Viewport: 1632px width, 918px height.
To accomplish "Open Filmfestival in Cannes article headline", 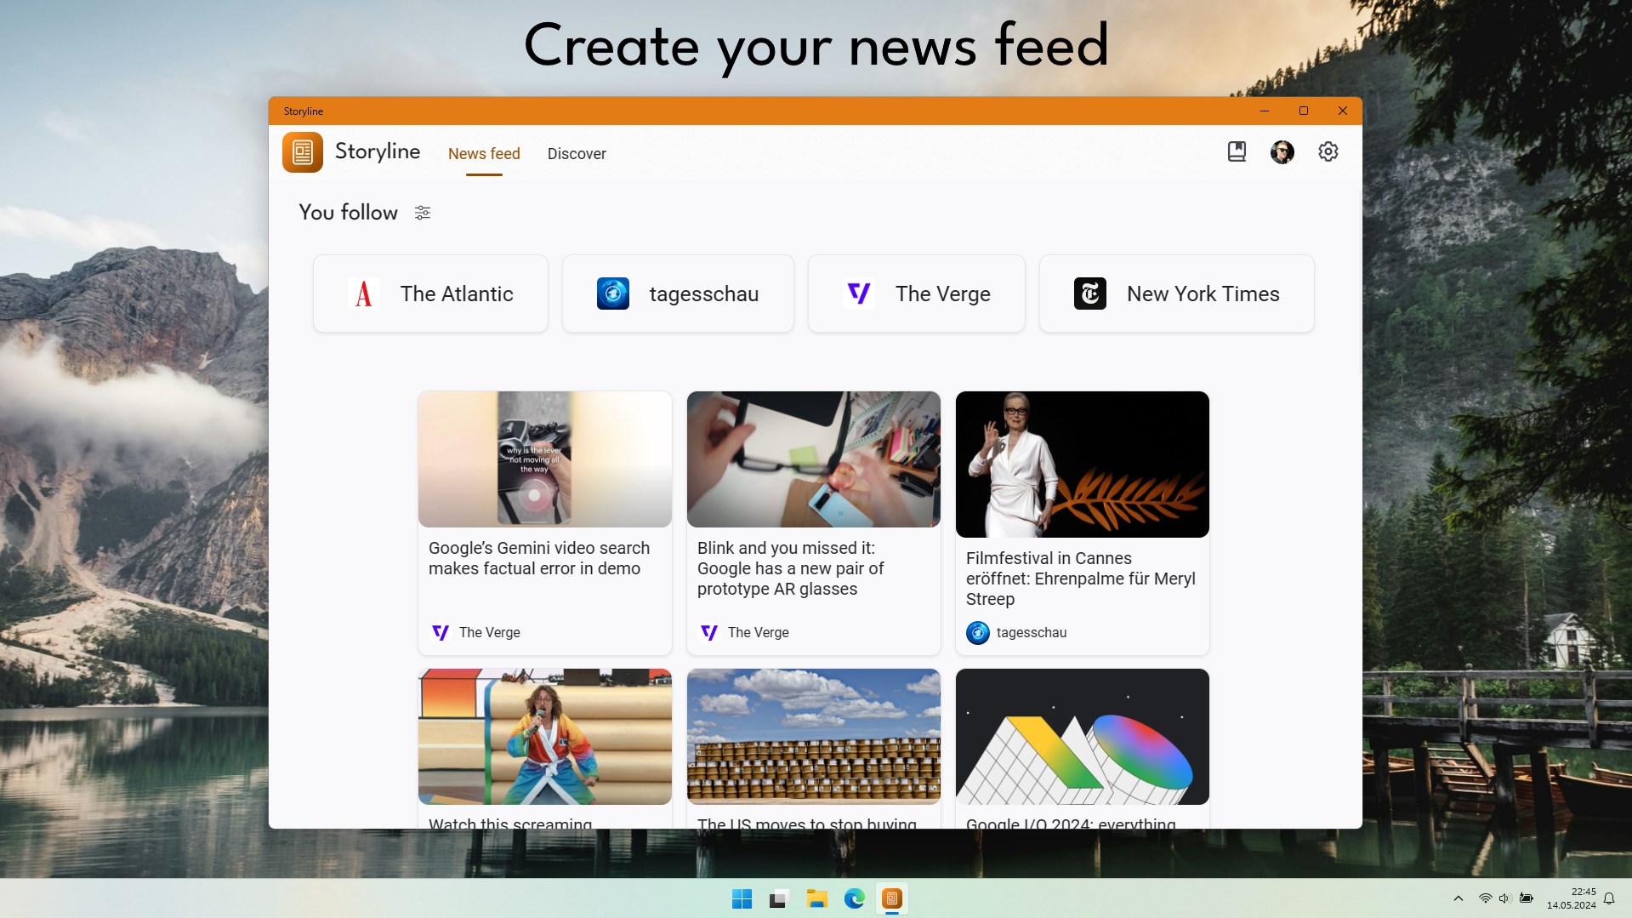I will [1081, 579].
